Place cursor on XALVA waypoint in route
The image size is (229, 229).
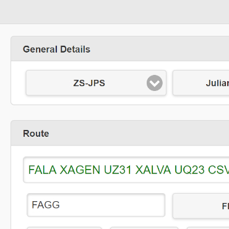(153, 170)
